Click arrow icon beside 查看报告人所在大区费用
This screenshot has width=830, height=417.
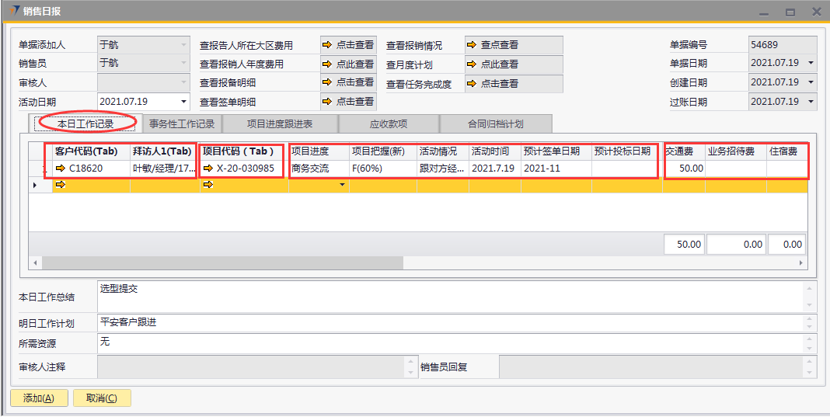point(328,45)
